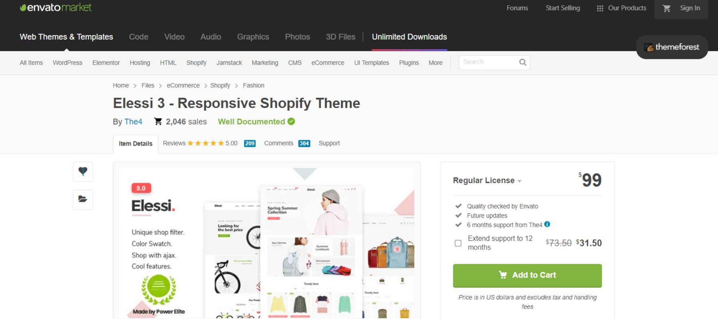
Task: Click the $31.50 extended support price
Action: tap(589, 243)
